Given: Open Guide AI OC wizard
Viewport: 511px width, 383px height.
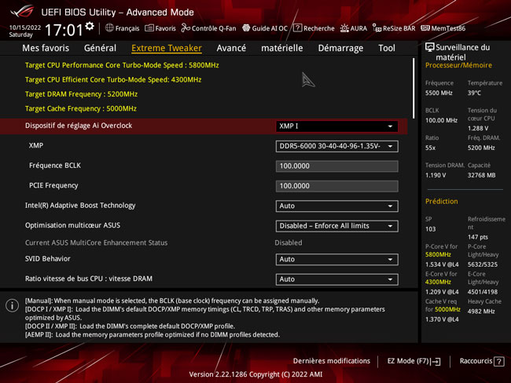Looking at the screenshot, I should [265, 28].
